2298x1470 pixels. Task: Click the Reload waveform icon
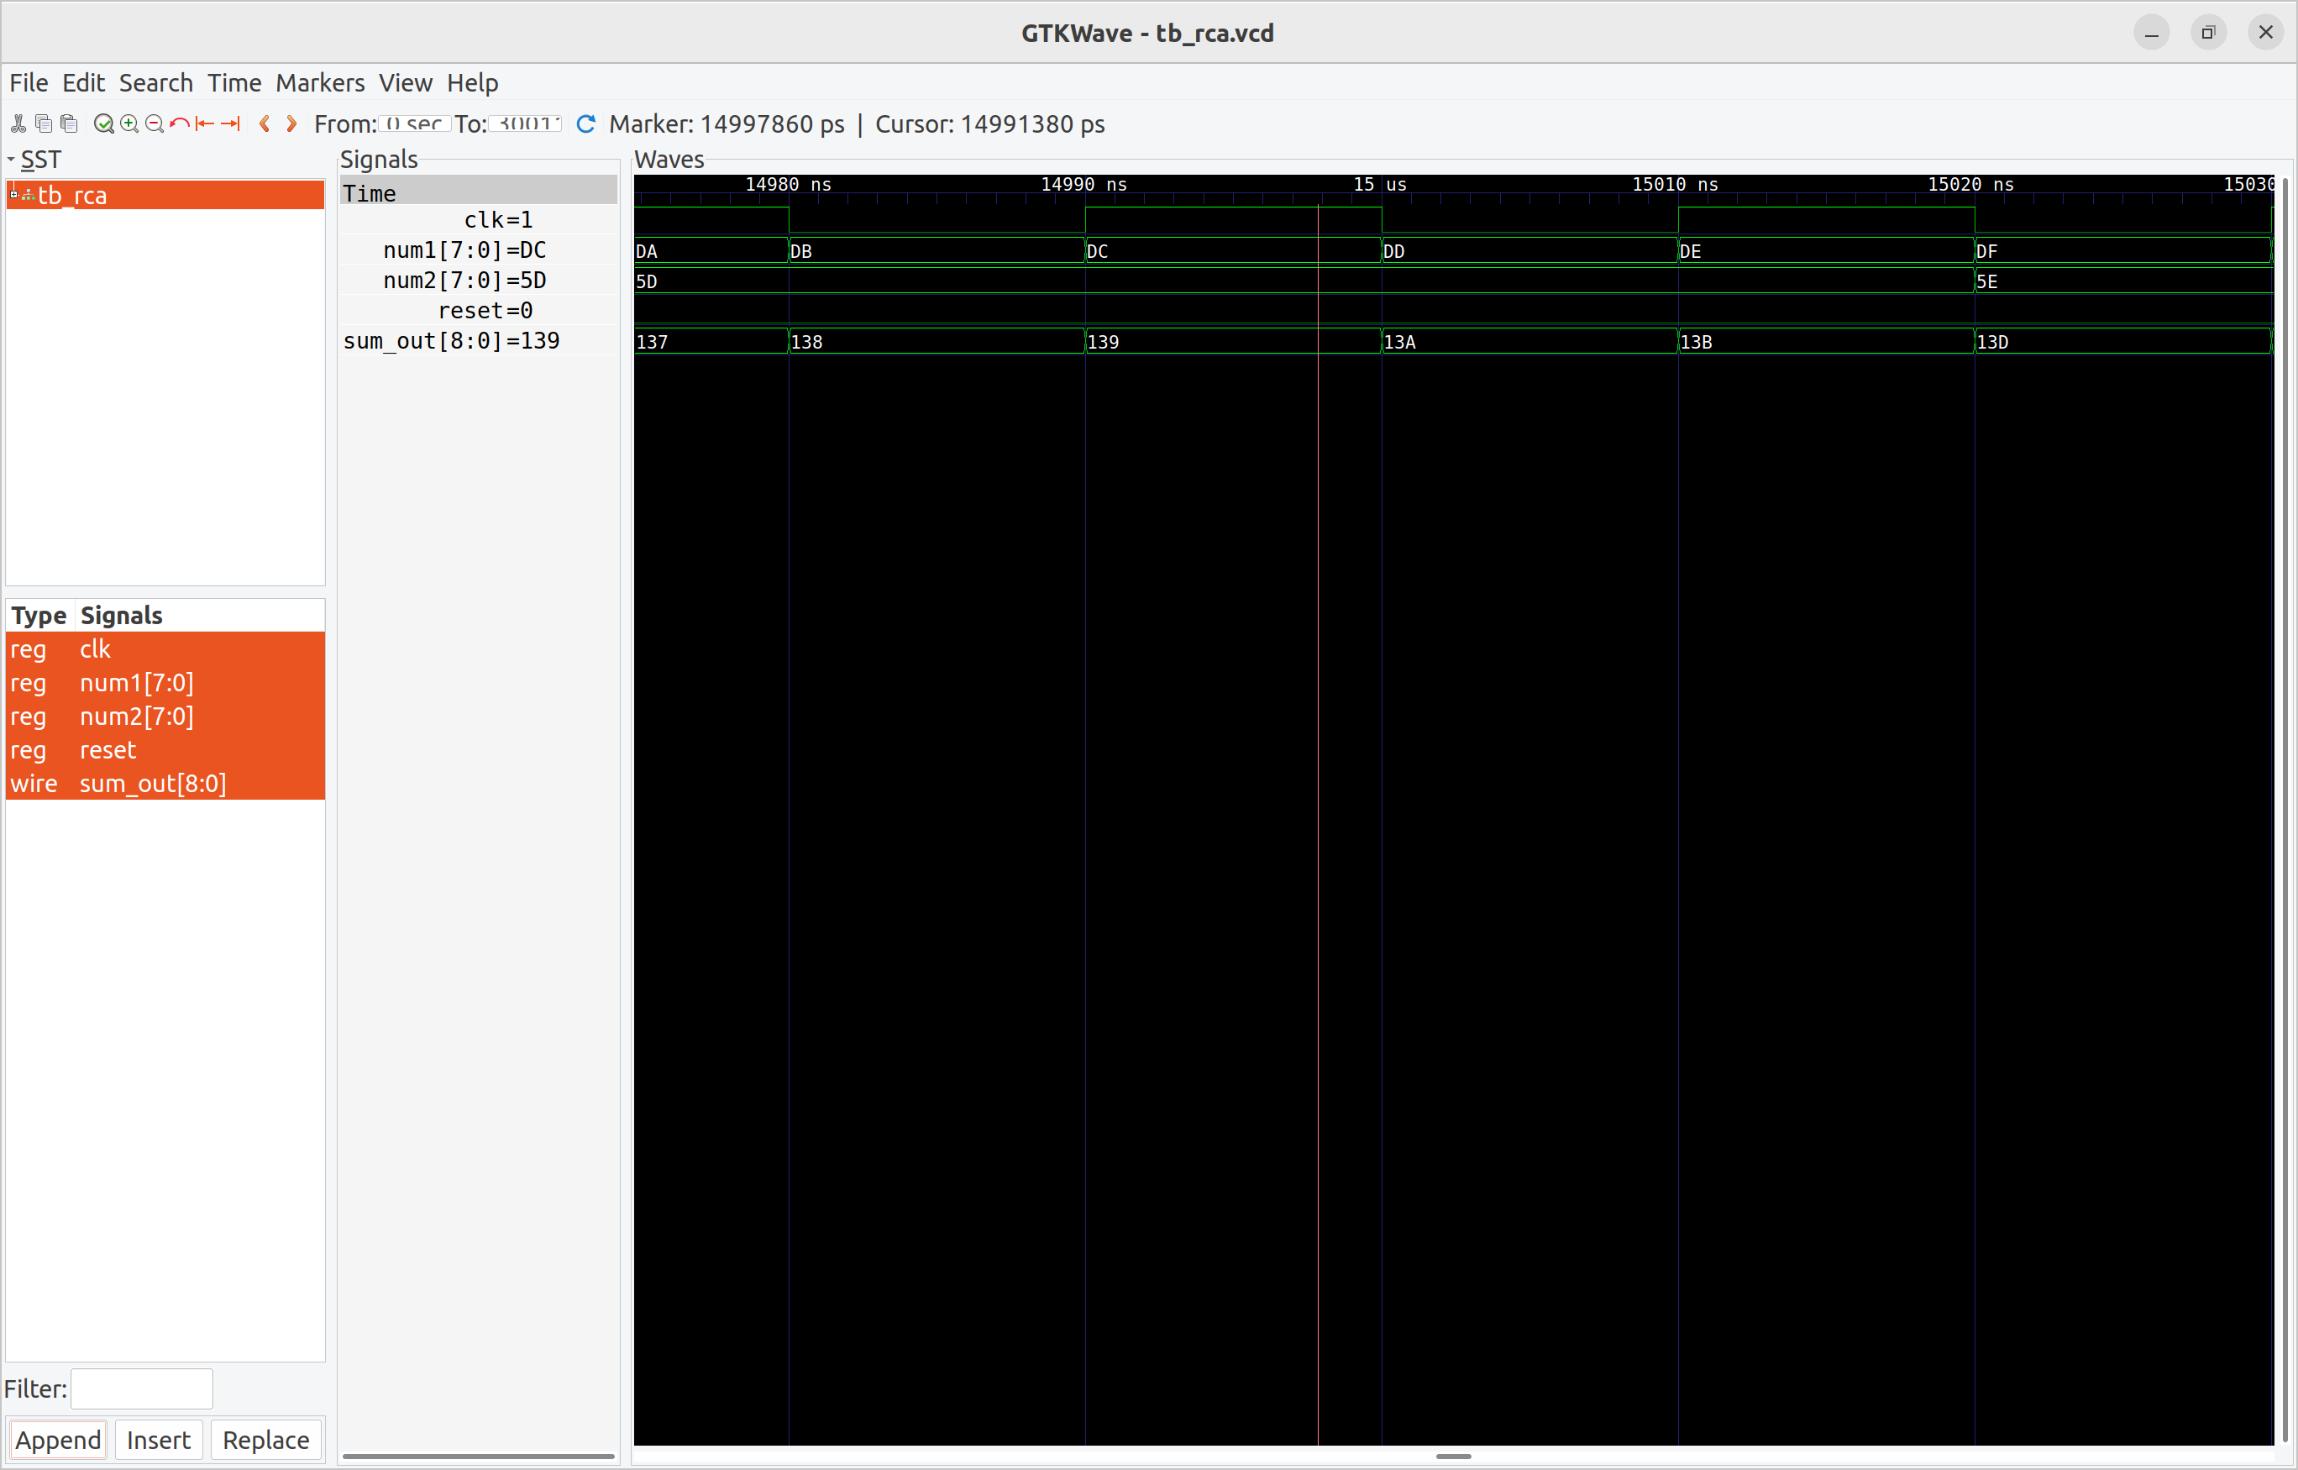pyautogui.click(x=586, y=124)
